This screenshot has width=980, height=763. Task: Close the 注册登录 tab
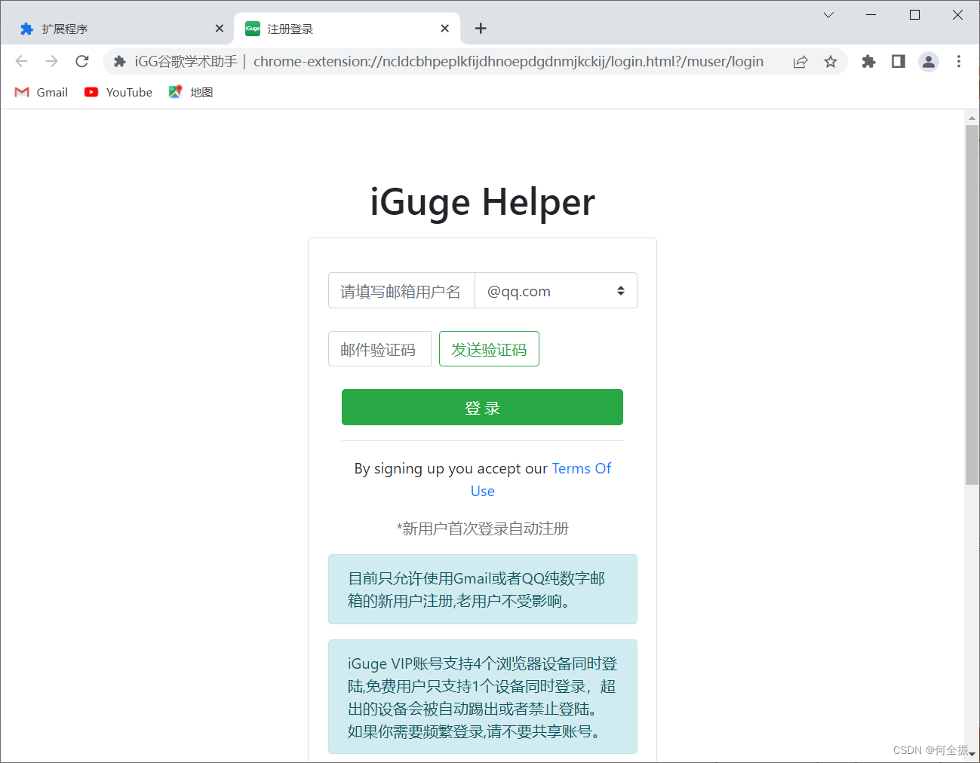(445, 29)
